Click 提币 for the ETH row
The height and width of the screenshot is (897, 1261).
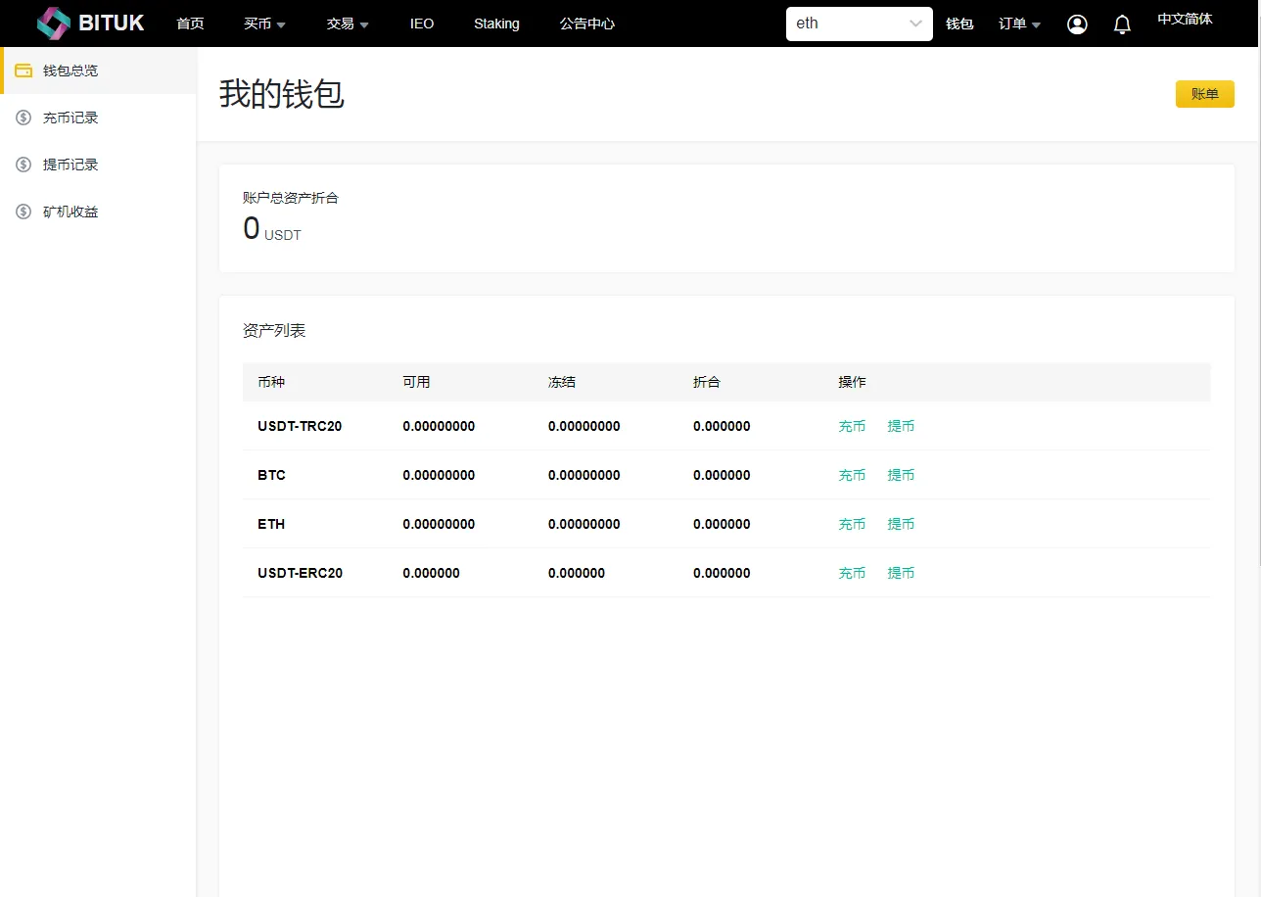pos(900,524)
